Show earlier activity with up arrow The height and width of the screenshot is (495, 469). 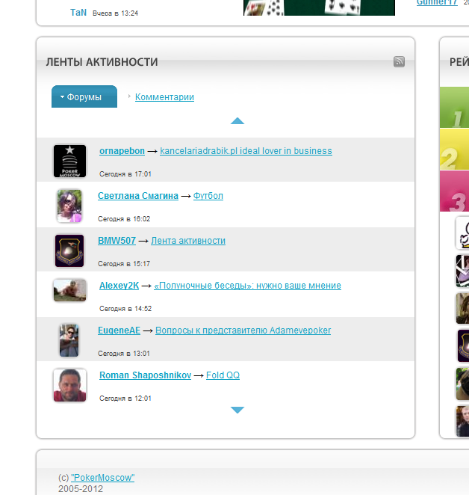click(237, 121)
